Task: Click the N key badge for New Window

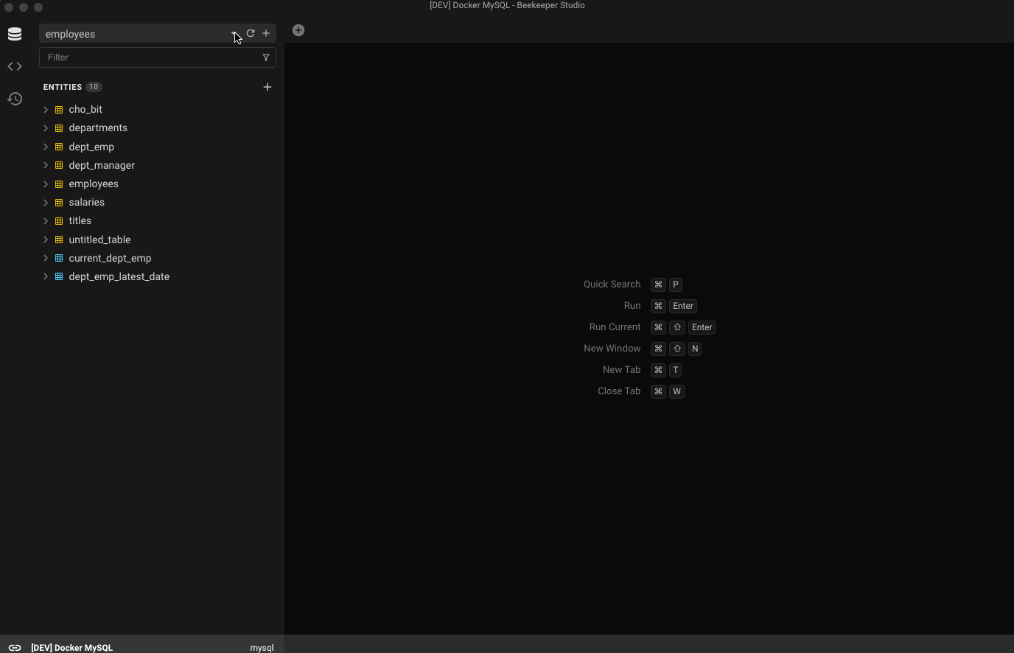Action: [x=695, y=349]
